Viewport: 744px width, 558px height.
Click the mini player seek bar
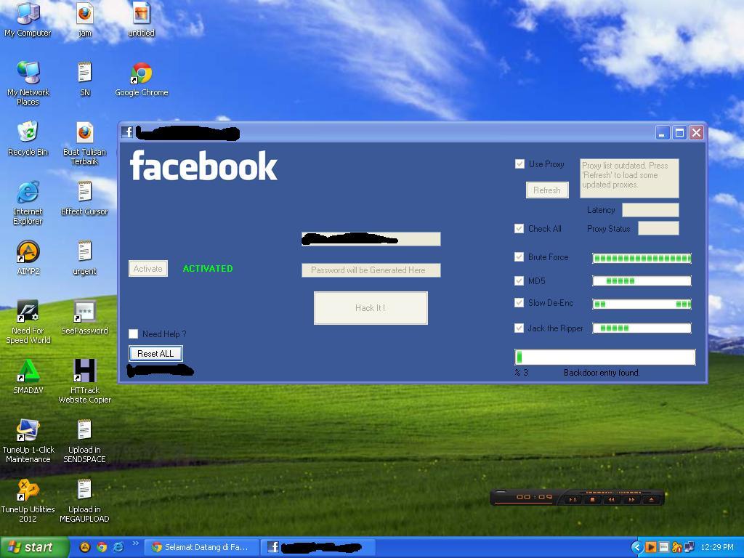click(523, 504)
